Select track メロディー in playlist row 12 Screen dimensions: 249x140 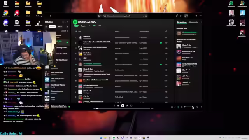(122, 97)
